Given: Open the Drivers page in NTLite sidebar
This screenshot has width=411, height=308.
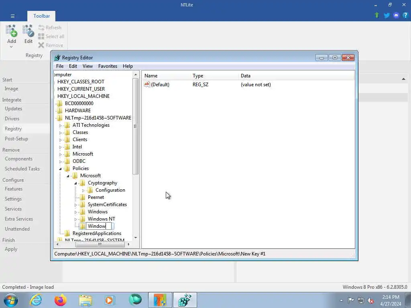Looking at the screenshot, I should (x=12, y=119).
